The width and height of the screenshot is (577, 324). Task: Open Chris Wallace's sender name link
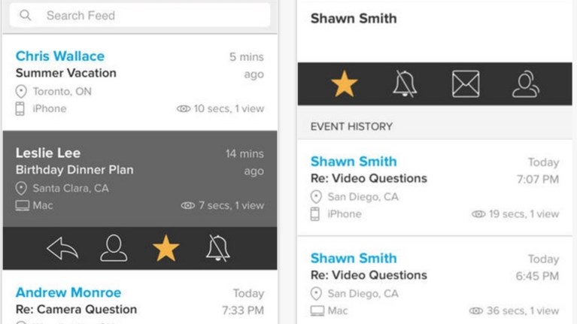click(60, 56)
